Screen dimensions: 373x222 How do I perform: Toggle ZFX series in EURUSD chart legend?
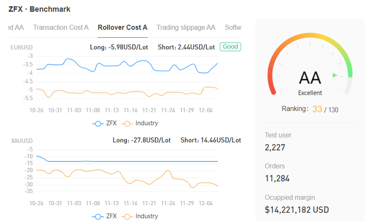click(x=104, y=123)
